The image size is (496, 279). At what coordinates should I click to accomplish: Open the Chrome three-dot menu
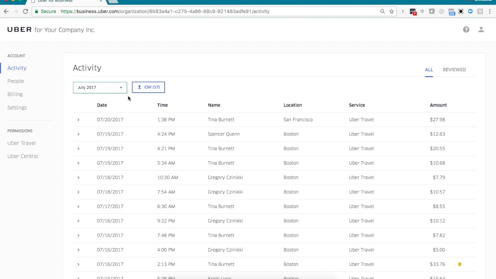click(x=490, y=11)
